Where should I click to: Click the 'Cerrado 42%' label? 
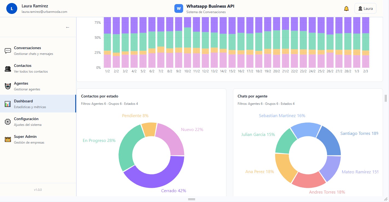(174, 191)
